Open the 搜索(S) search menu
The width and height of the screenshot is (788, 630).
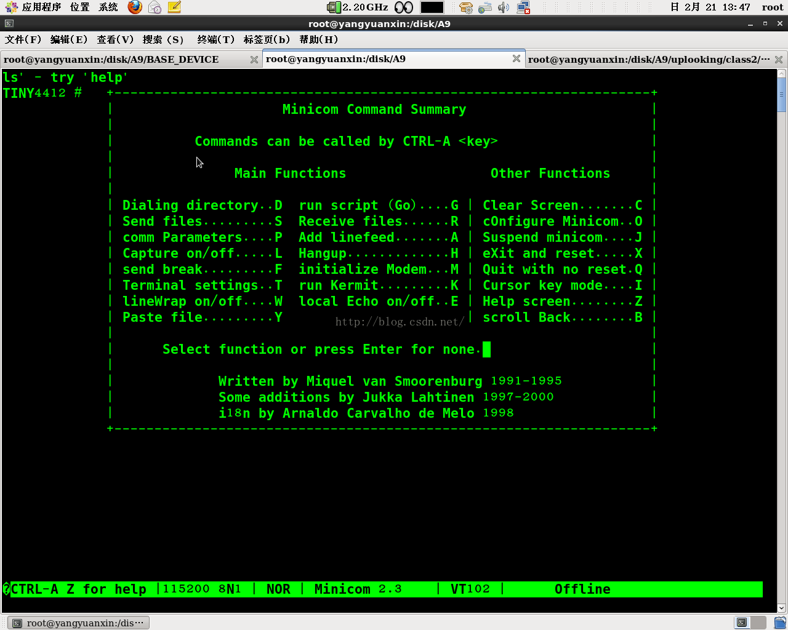point(163,39)
